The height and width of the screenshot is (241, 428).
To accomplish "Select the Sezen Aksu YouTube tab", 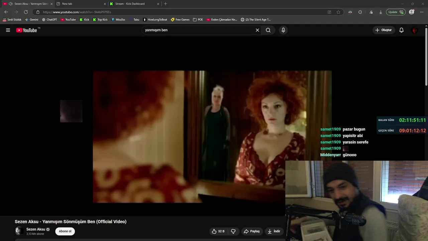I will 27,4.
